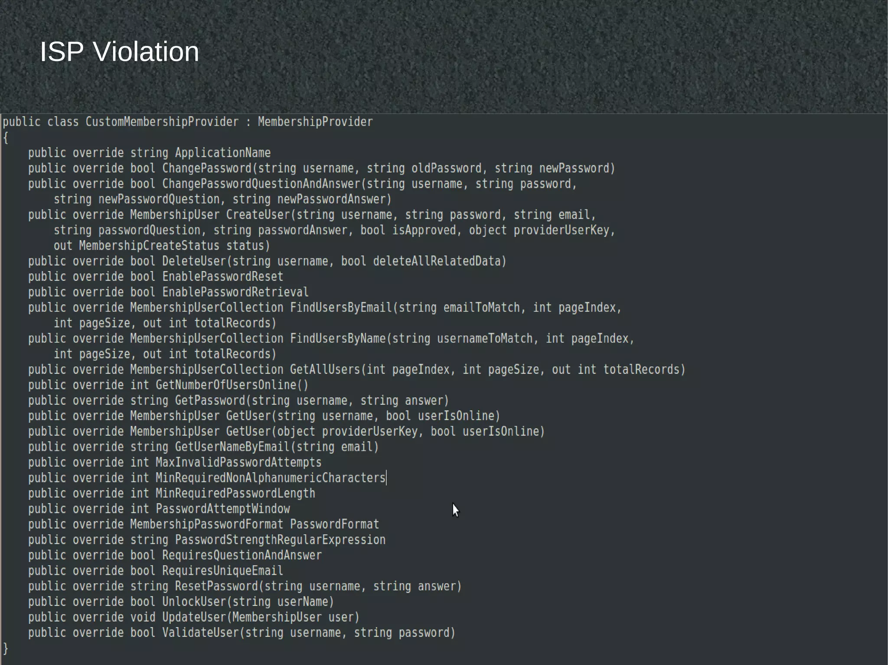The width and height of the screenshot is (888, 665).
Task: Click the closing brace of the class
Action: (x=6, y=649)
